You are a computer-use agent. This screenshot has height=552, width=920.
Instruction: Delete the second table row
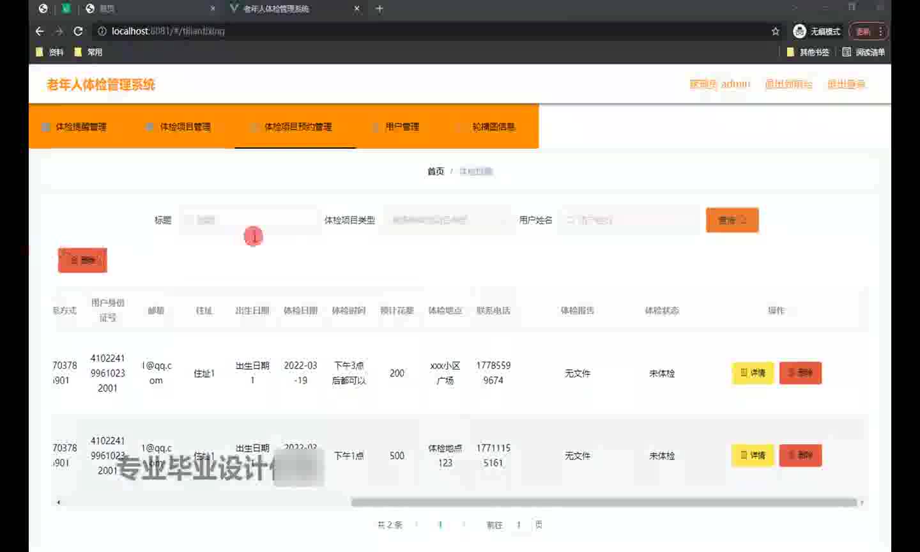(800, 456)
